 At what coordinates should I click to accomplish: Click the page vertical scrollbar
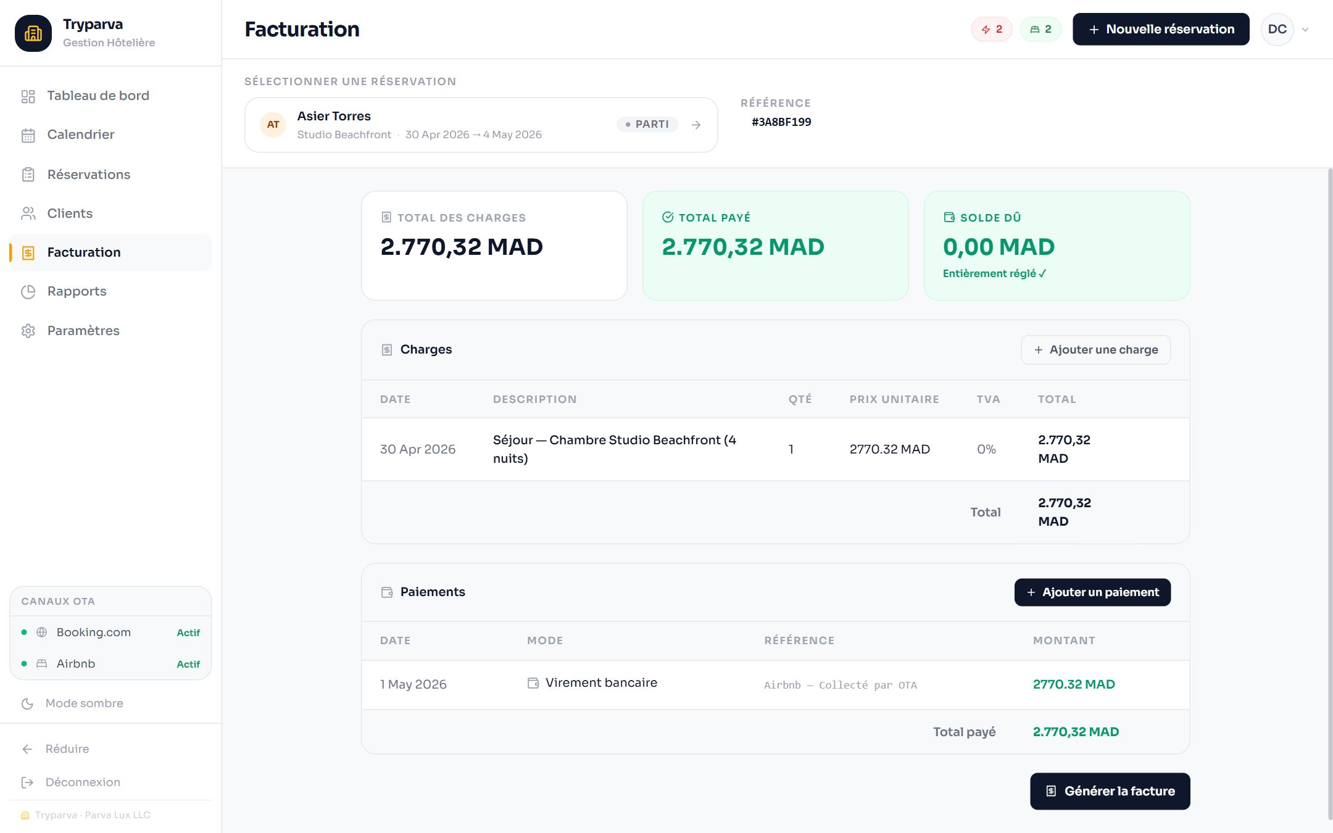1330,494
